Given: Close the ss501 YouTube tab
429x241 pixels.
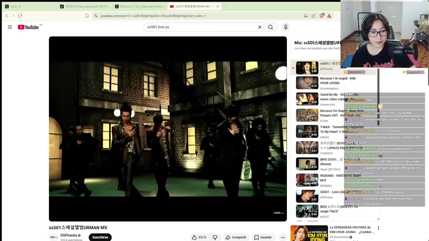Looking at the screenshot, I should pos(218,6).
